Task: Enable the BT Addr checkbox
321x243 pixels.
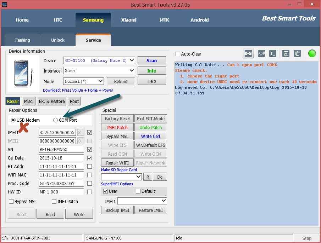Action: 89,167
